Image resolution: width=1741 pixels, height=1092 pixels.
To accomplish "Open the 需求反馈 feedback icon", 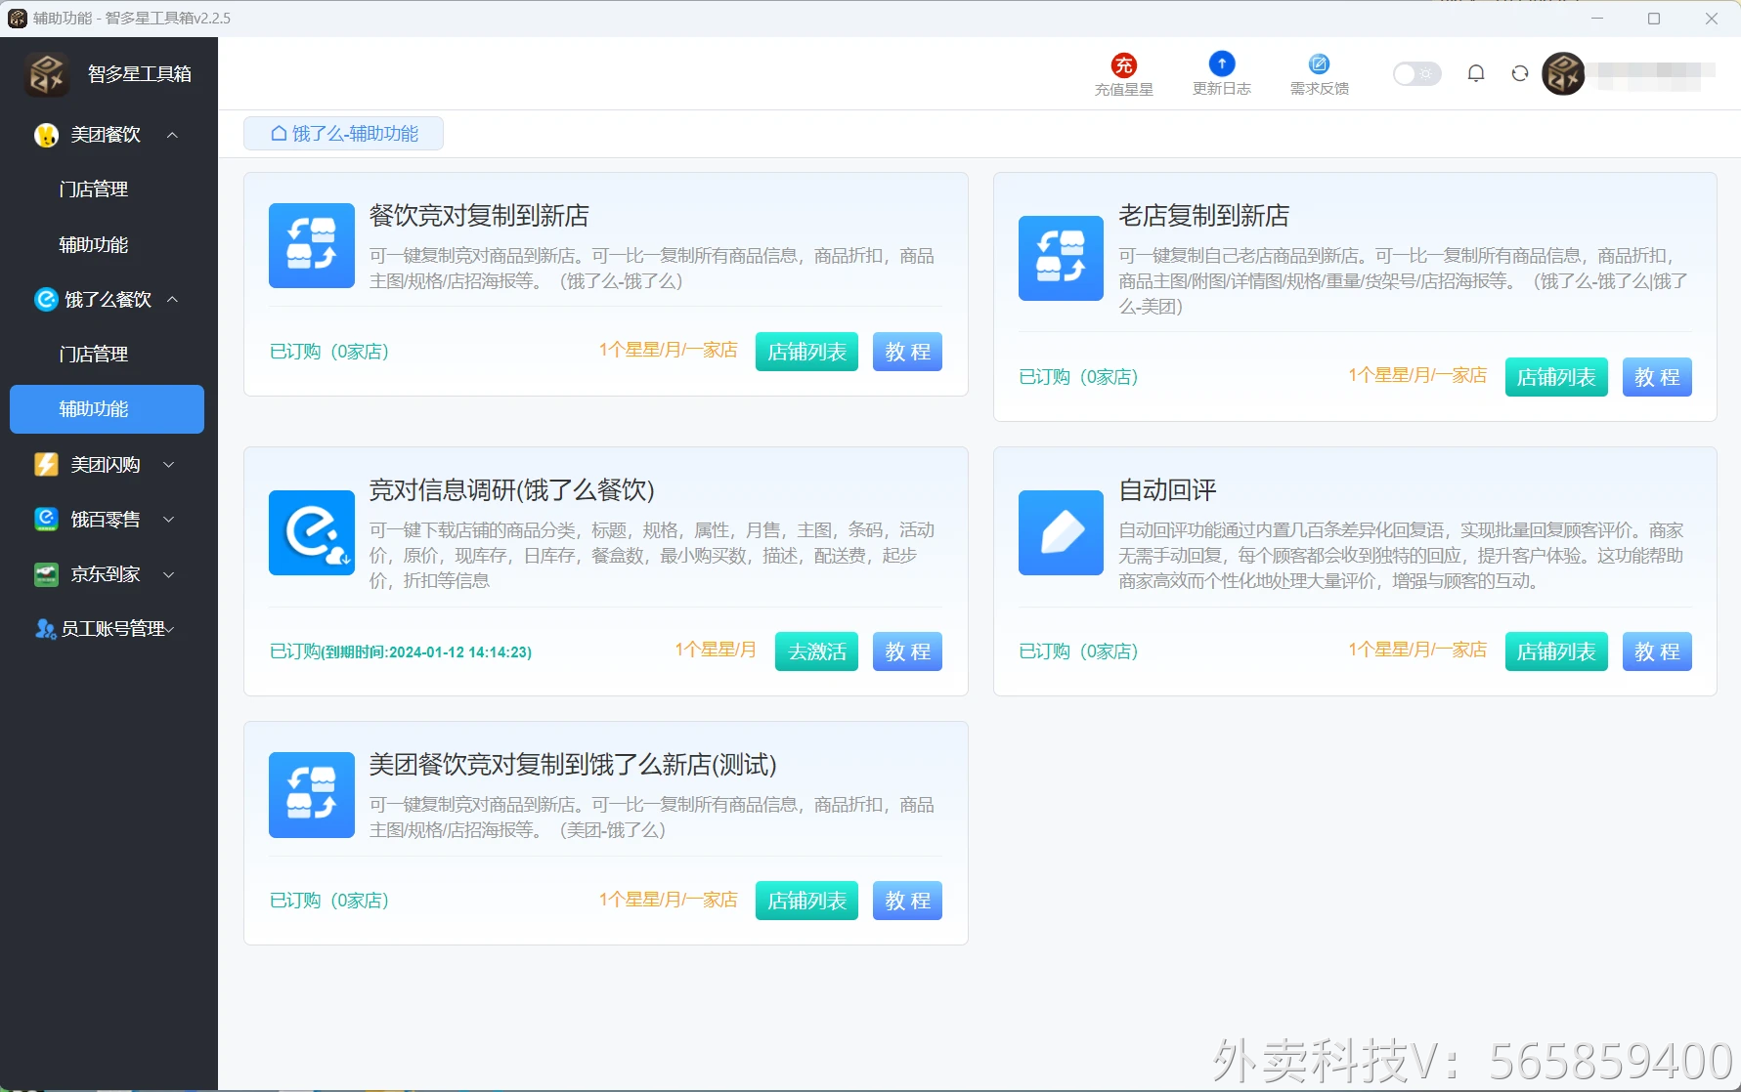I will pyautogui.click(x=1319, y=63).
